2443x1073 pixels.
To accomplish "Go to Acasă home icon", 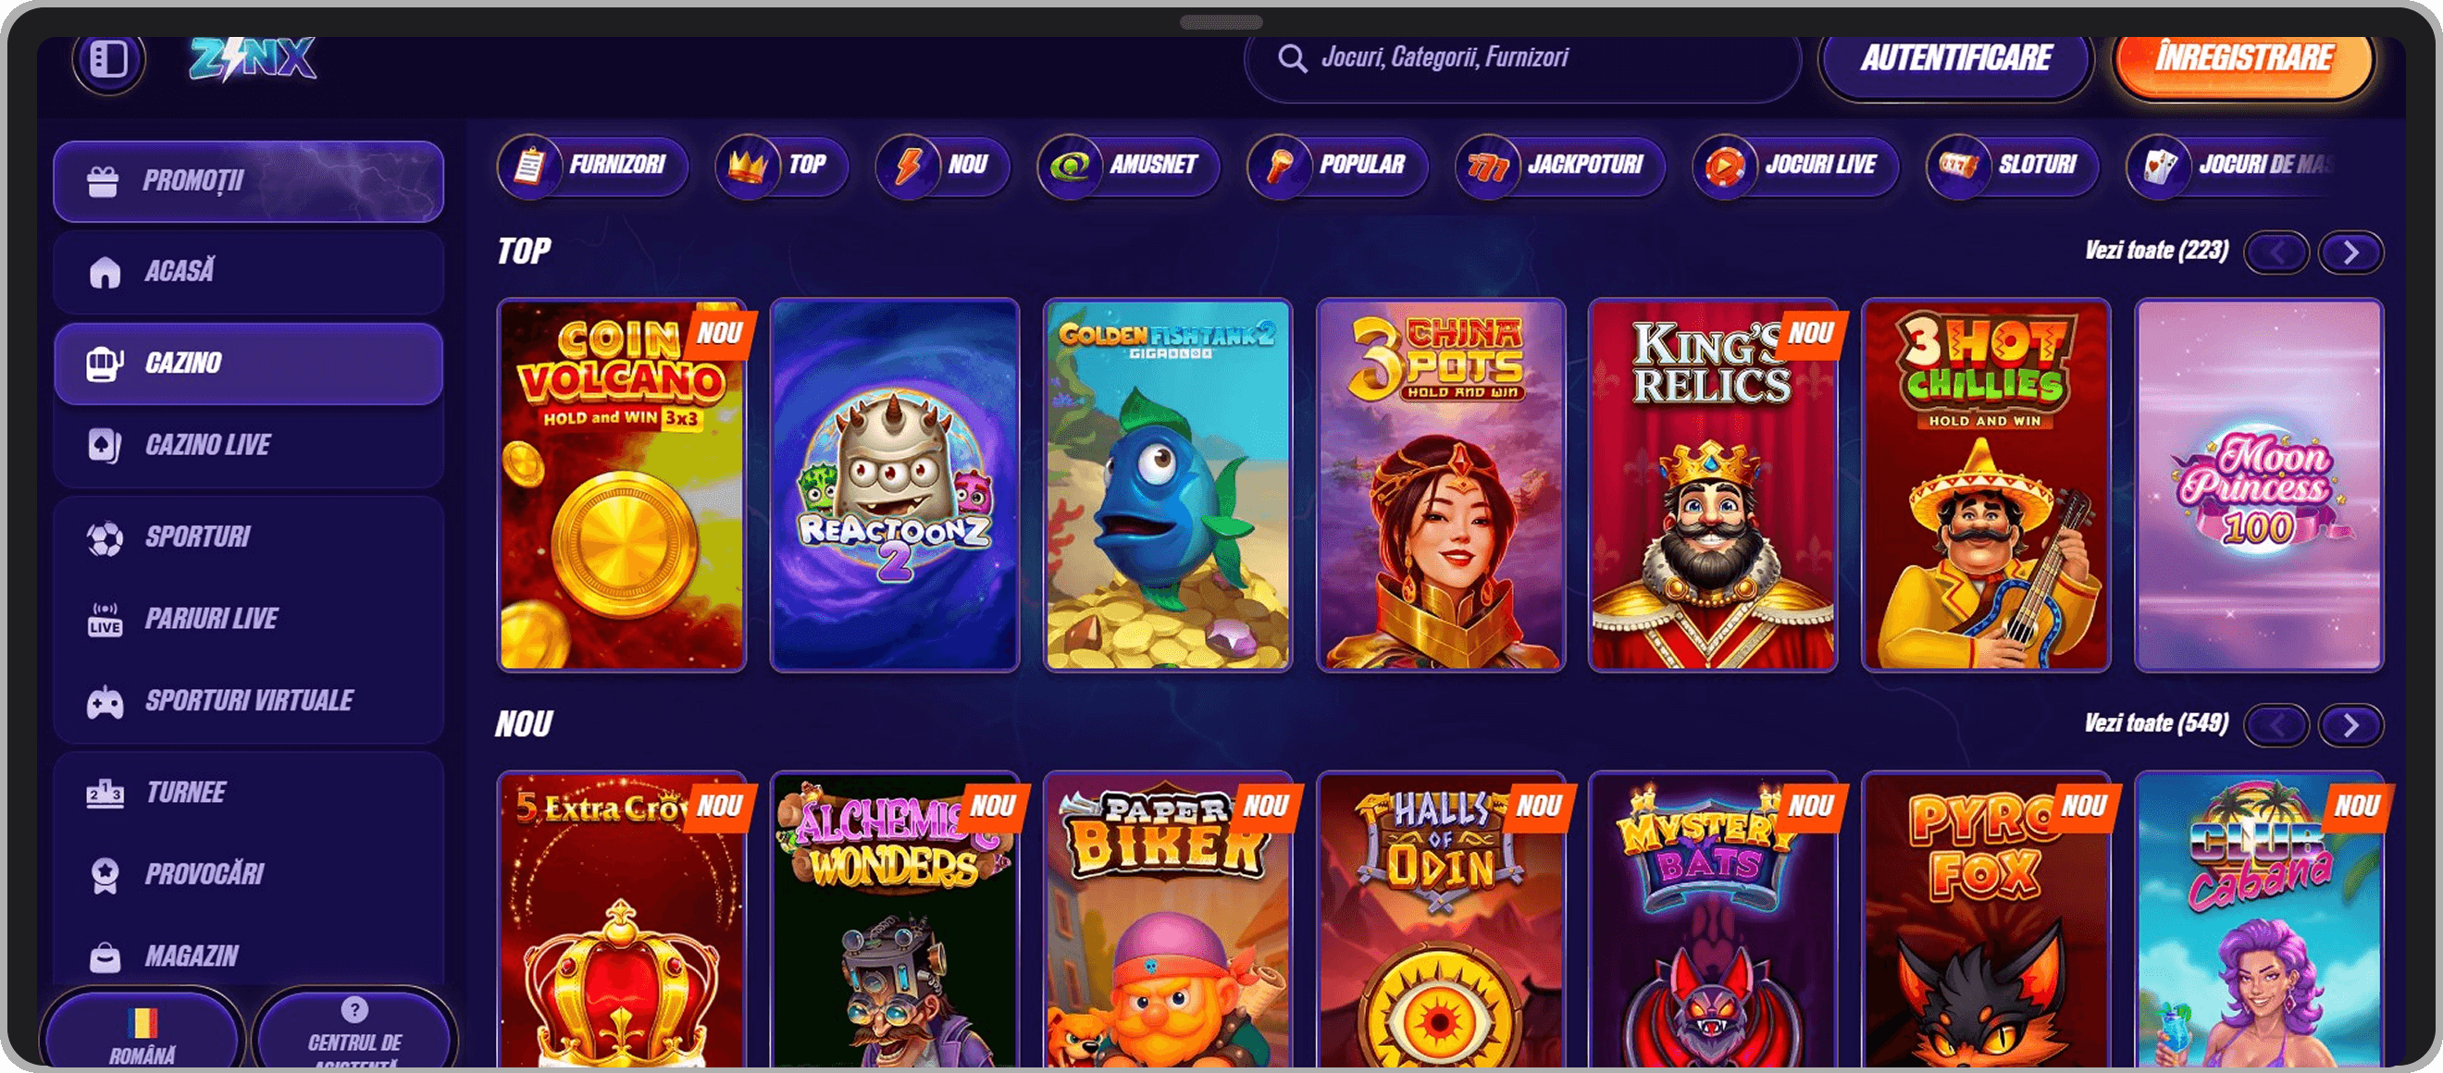I will click(105, 272).
